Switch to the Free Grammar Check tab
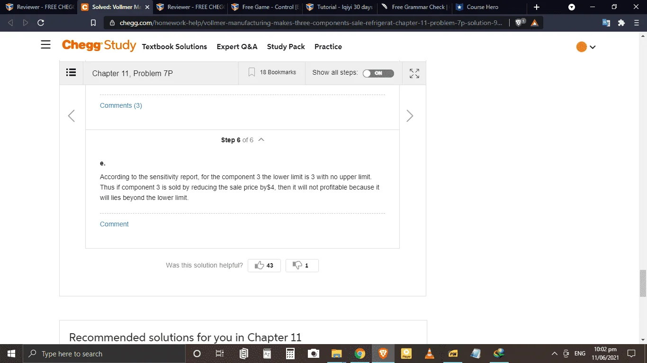647x363 pixels. [x=414, y=7]
